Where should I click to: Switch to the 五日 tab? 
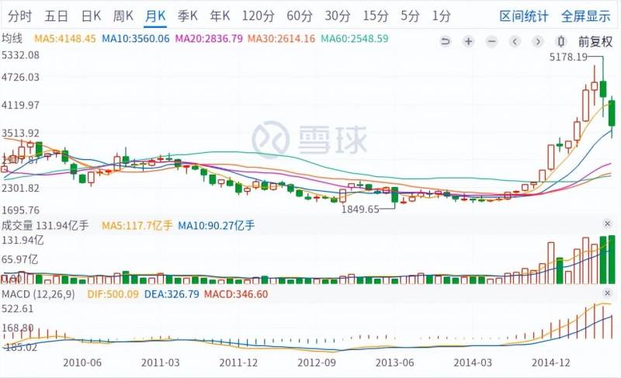(56, 16)
